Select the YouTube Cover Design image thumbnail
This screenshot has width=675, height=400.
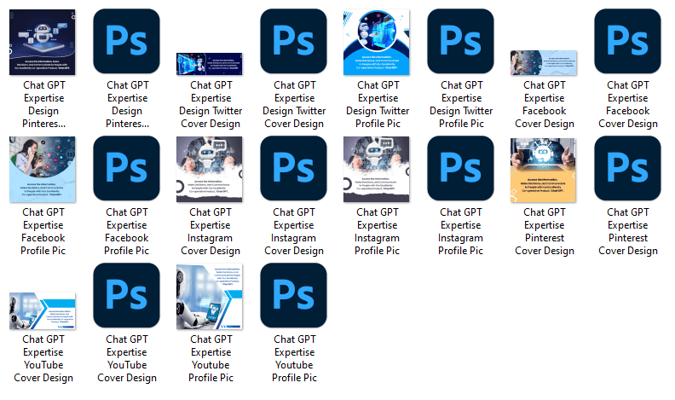point(43,311)
